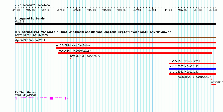Click the nsv604165 (Cooper2011) label
The height and width of the screenshot is (112, 223).
coord(185,61)
